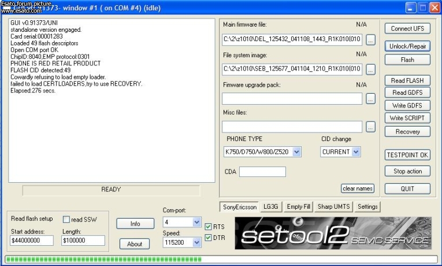
Task: Click the Misc files field
Action: point(292,127)
